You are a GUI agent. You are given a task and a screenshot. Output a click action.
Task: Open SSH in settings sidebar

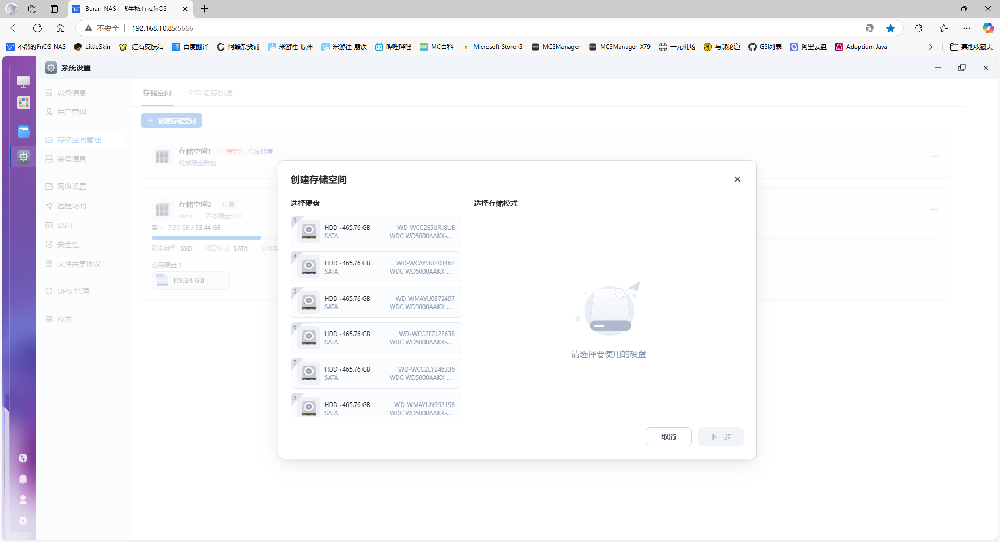point(83,225)
